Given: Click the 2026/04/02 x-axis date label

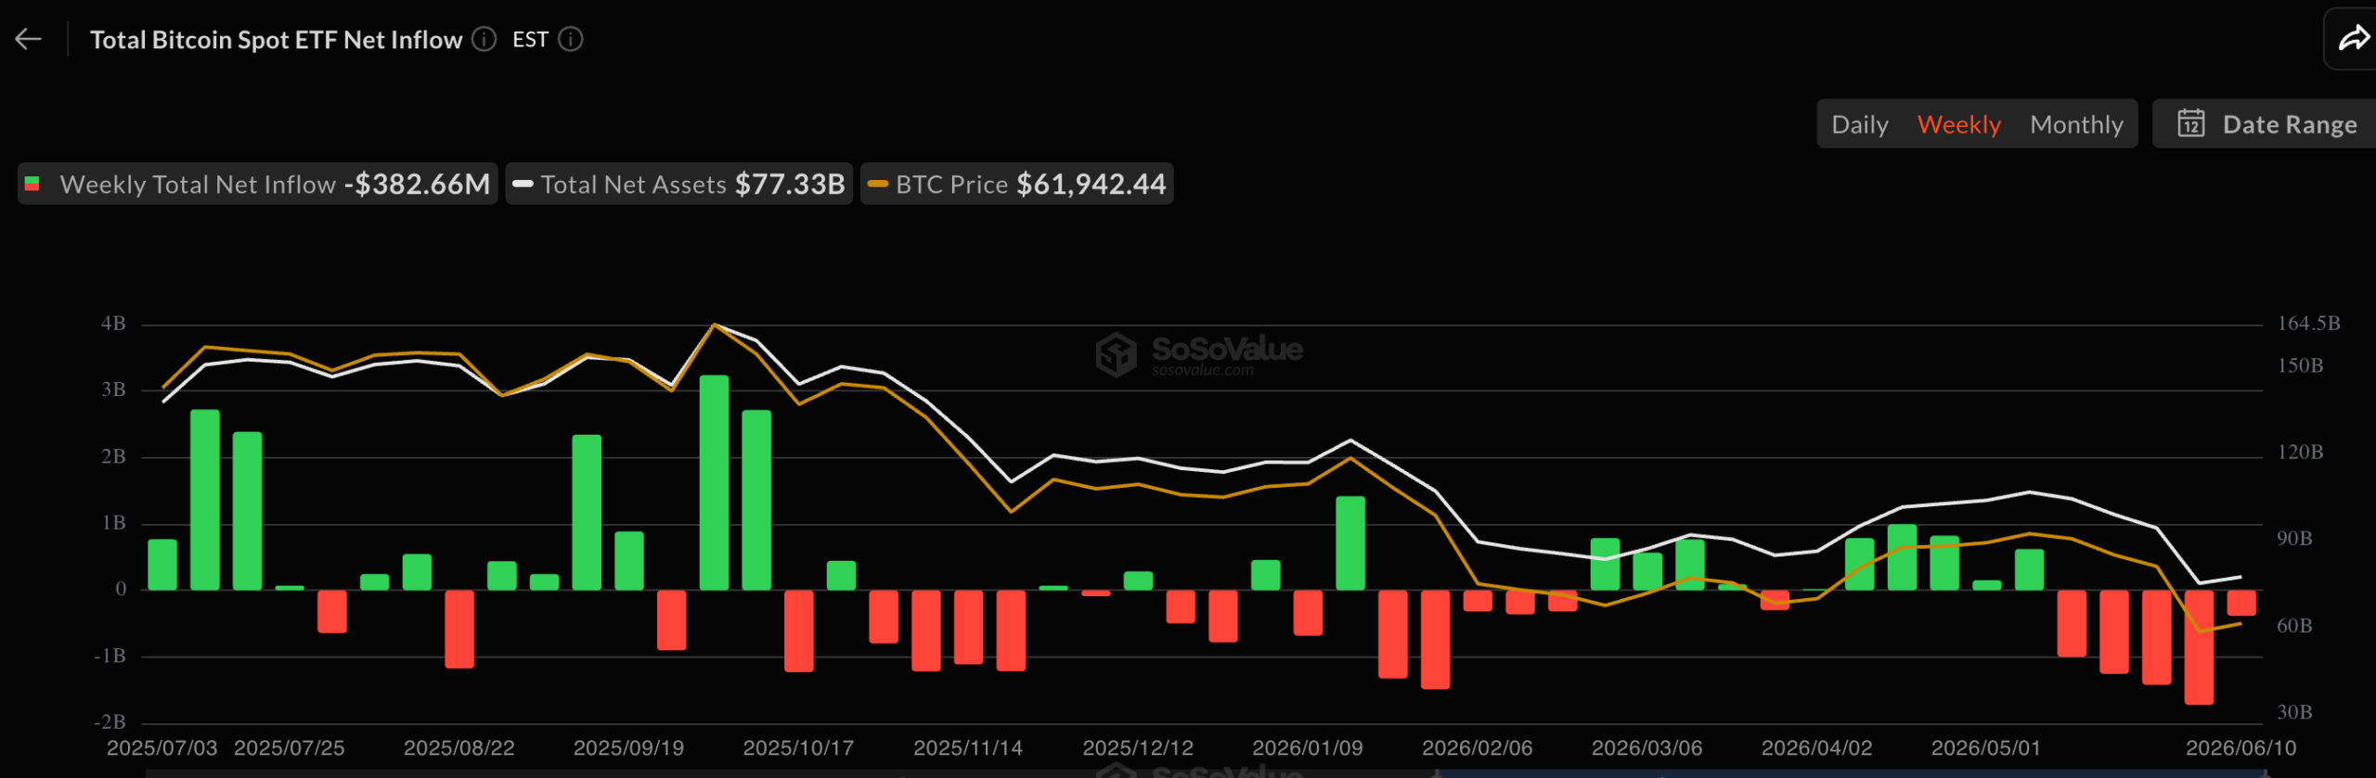Looking at the screenshot, I should click(x=1817, y=747).
